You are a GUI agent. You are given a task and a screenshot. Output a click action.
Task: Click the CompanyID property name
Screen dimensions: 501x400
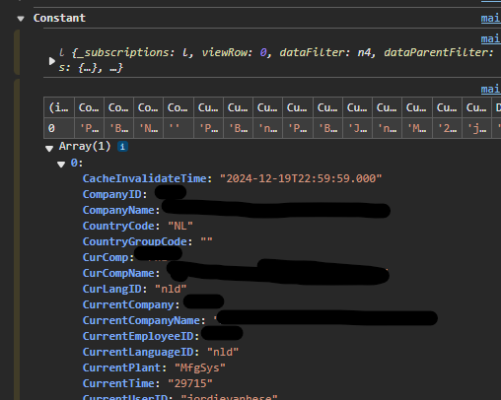pyautogui.click(x=111, y=194)
